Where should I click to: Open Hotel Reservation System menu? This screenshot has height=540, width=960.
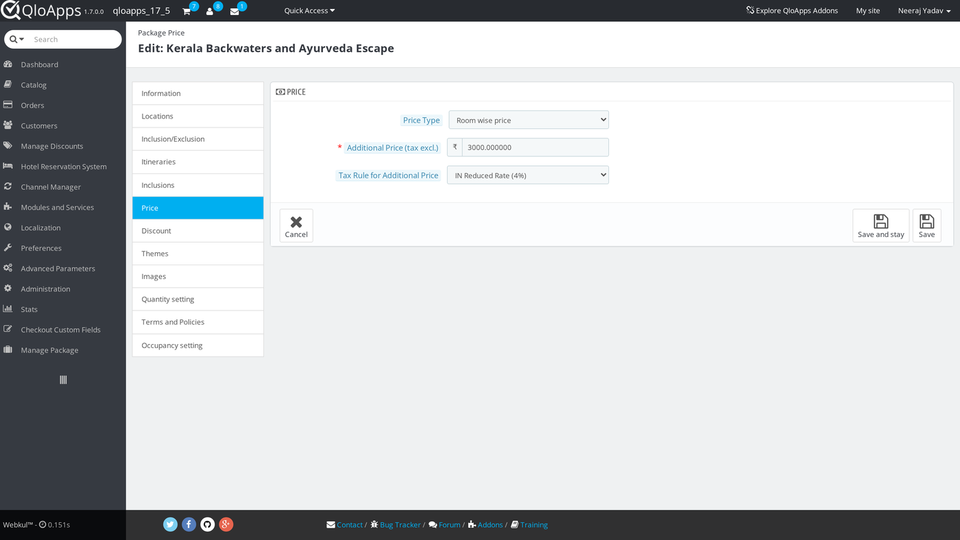pyautogui.click(x=63, y=167)
